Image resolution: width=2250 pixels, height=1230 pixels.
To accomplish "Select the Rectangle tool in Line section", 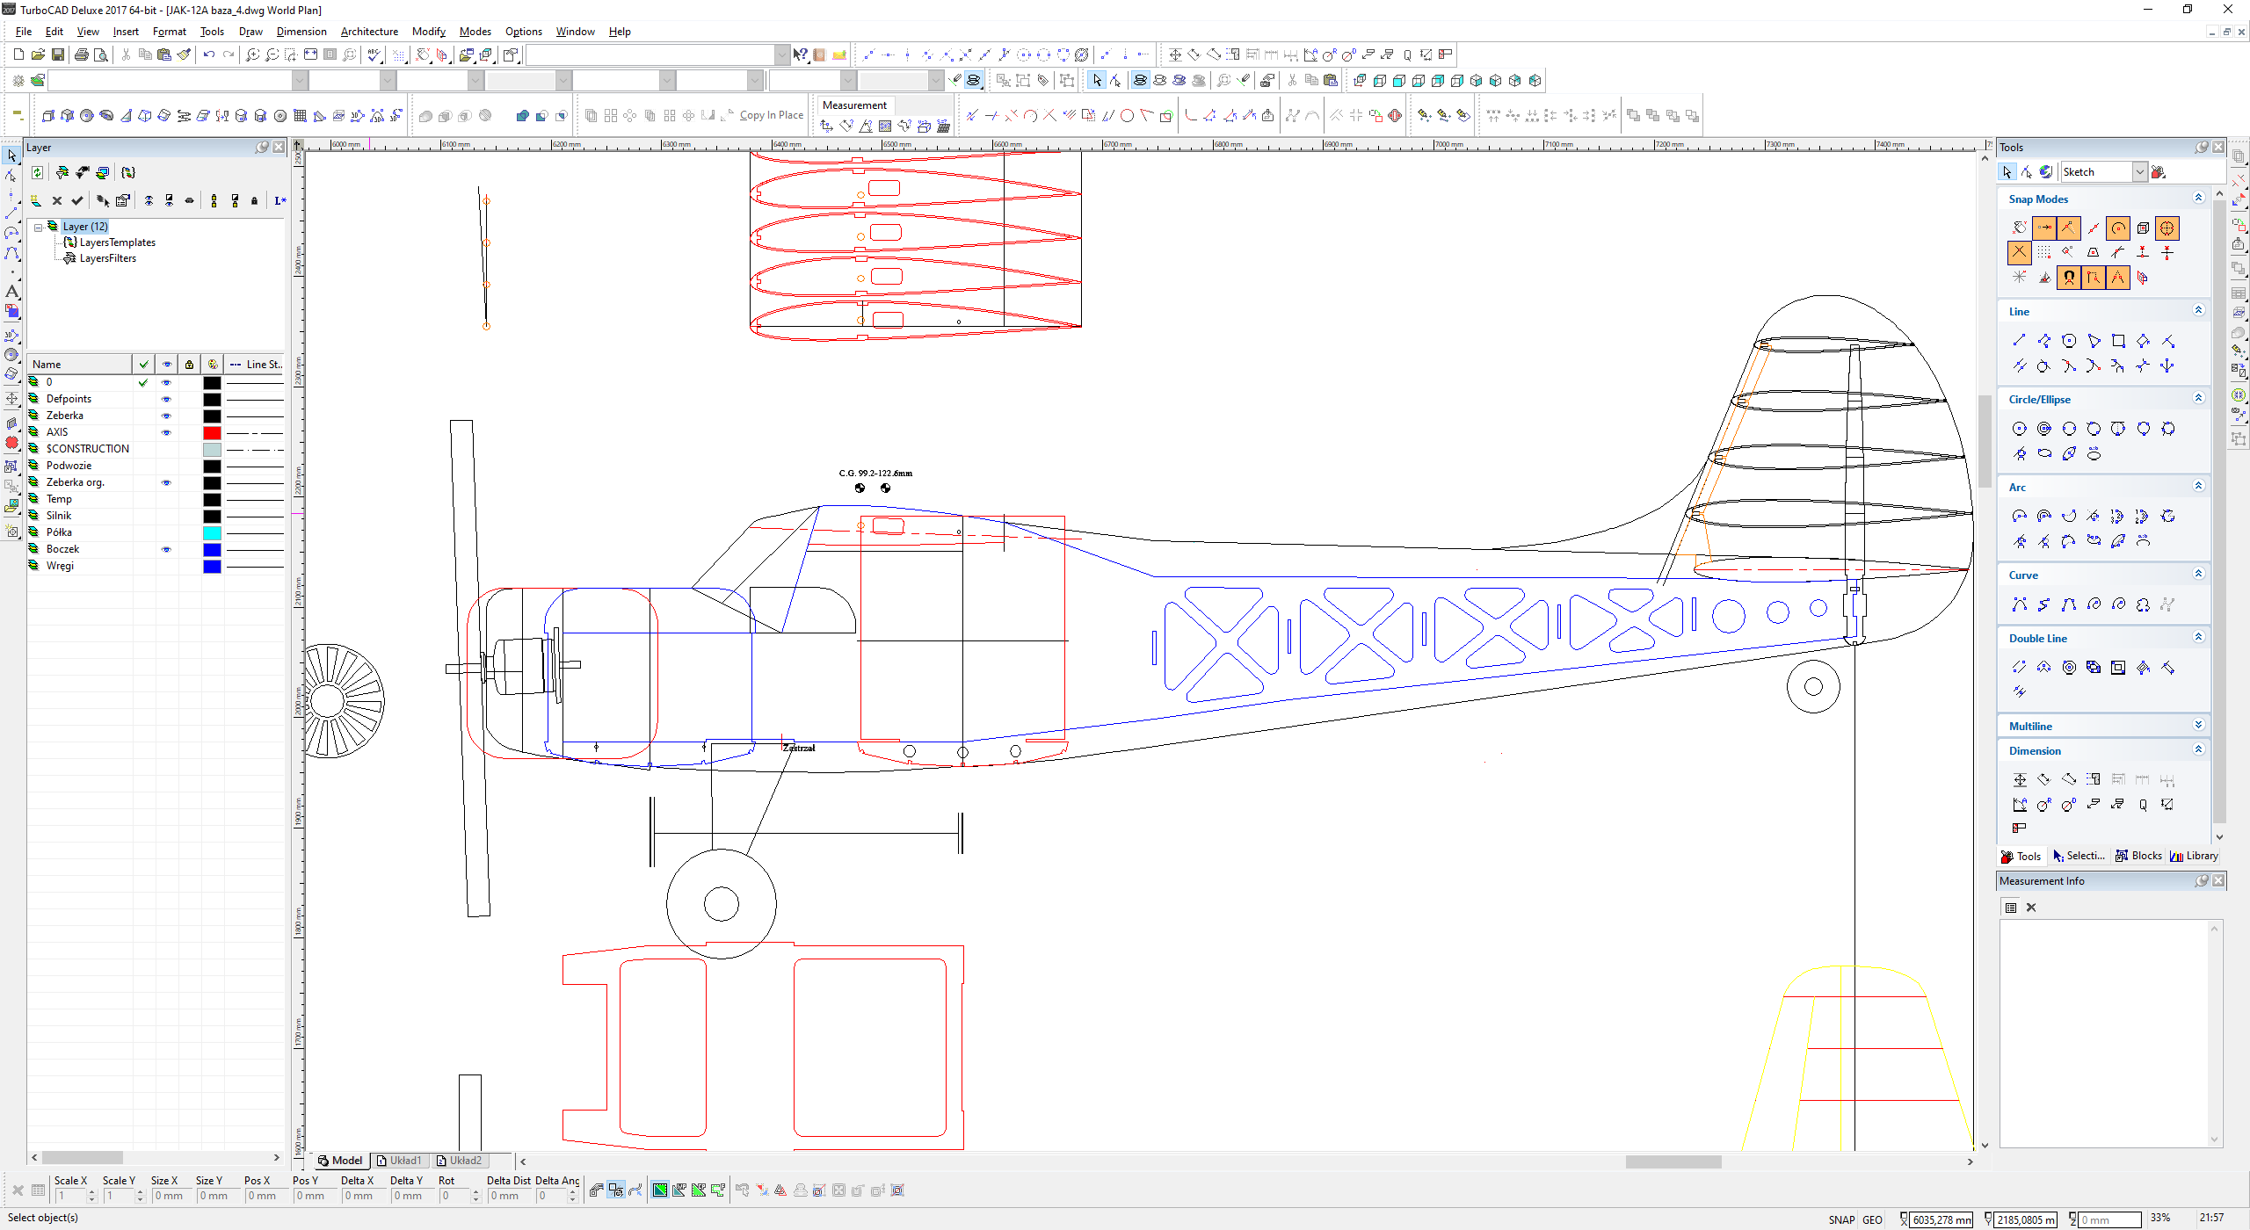I will tap(2118, 341).
